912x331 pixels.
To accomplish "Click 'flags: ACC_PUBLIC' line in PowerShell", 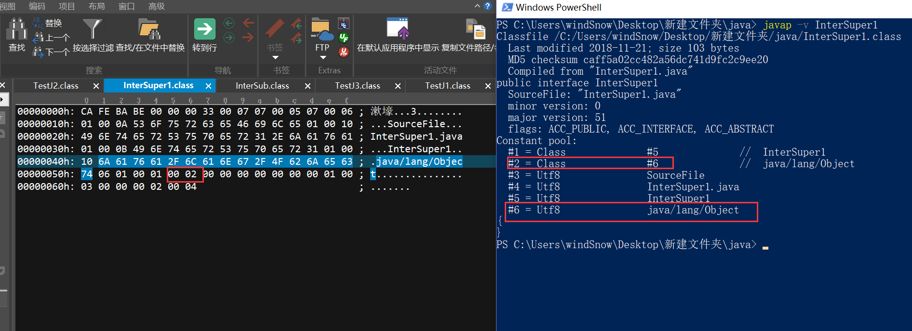I will (x=641, y=129).
